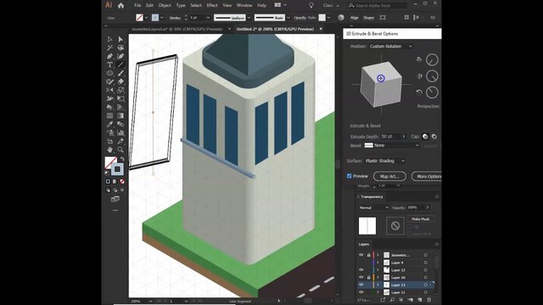This screenshot has height=305, width=543.
Task: Unlock Layer 16 lock icon
Action: click(369, 277)
